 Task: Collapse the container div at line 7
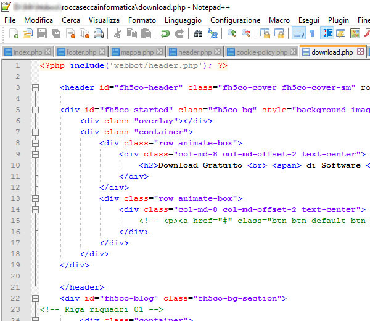[x=35, y=132]
